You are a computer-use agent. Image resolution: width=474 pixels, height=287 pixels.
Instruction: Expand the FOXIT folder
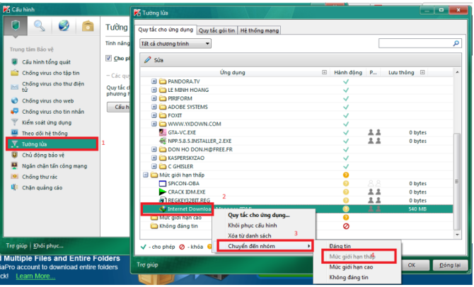point(154,115)
